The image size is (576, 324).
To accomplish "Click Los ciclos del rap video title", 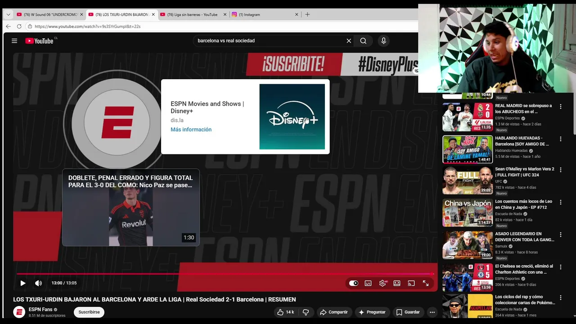I will (x=525, y=300).
